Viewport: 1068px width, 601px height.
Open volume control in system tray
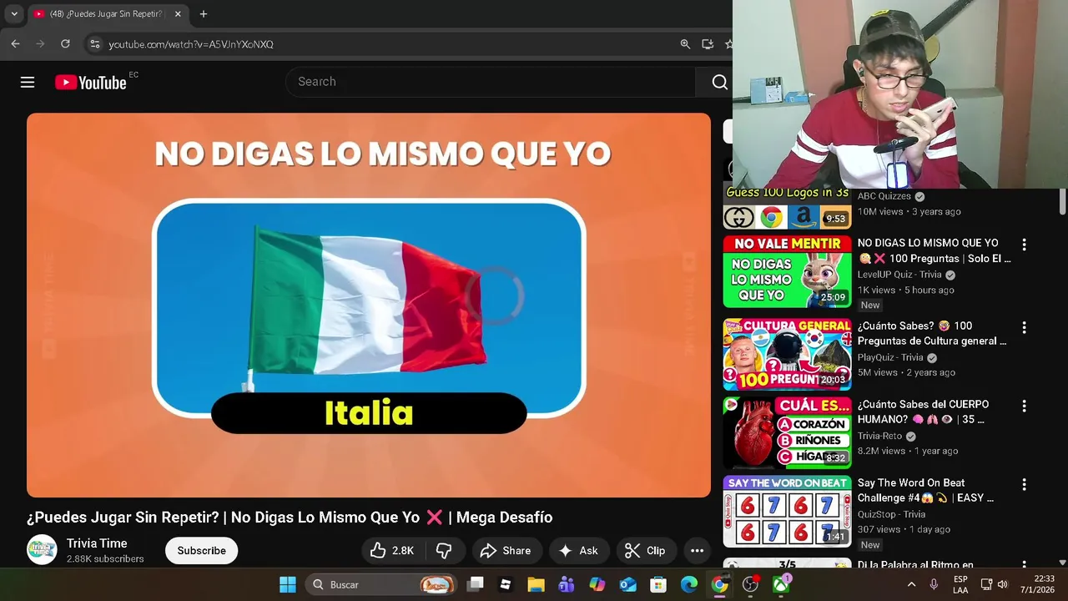[x=1002, y=584]
